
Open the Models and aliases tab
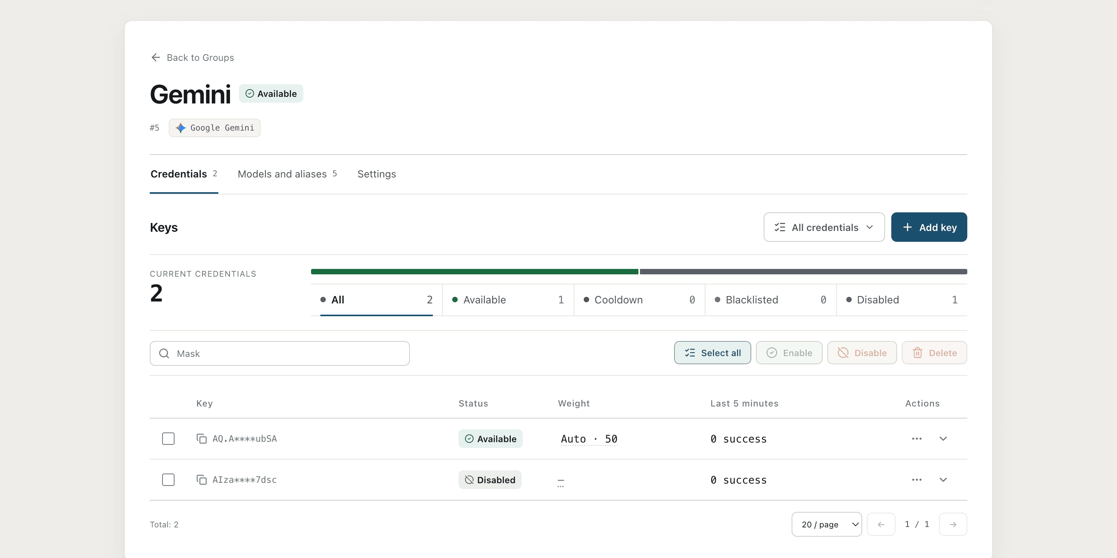pyautogui.click(x=287, y=174)
